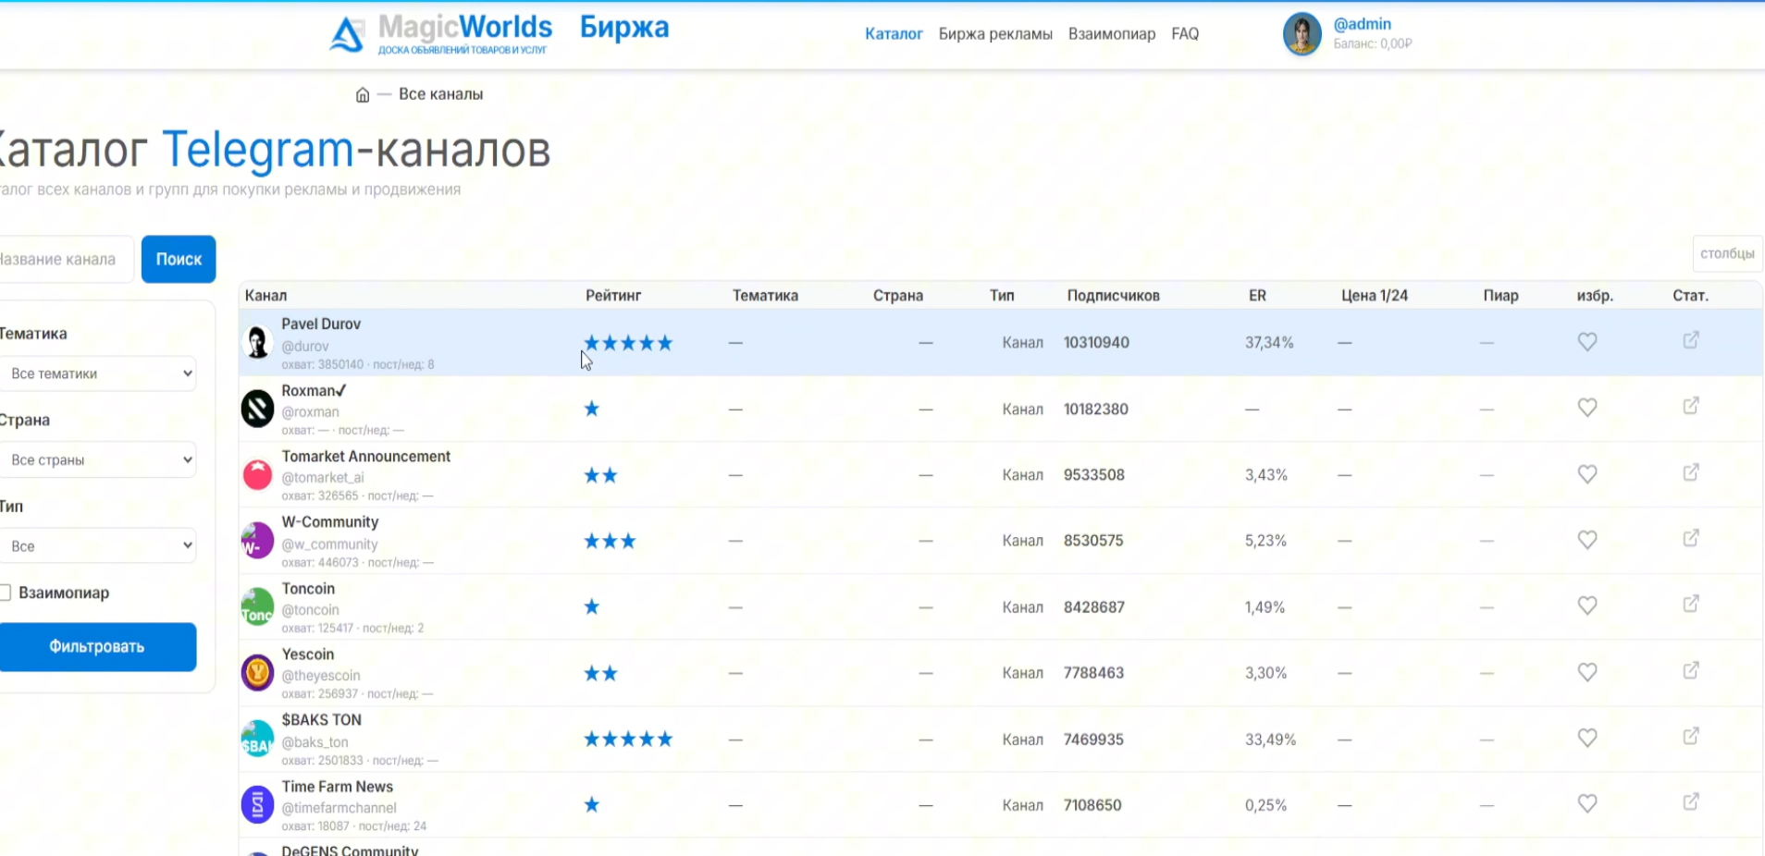Click the Цена 1/24 column header

(1375, 296)
